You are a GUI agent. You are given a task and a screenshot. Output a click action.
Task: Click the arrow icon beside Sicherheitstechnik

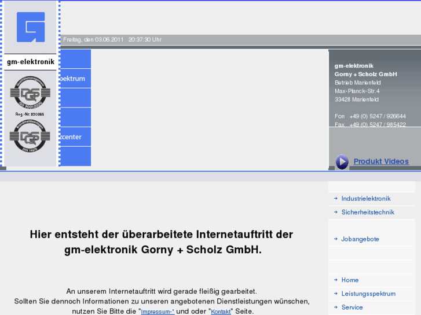tap(336, 212)
